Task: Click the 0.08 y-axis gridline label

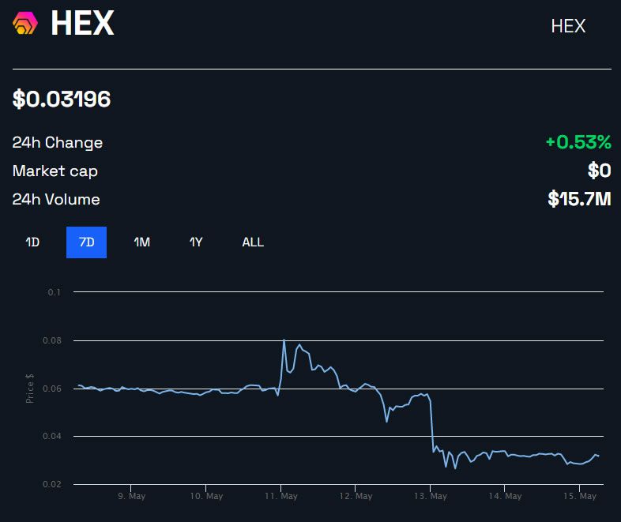Action: pyautogui.click(x=54, y=340)
